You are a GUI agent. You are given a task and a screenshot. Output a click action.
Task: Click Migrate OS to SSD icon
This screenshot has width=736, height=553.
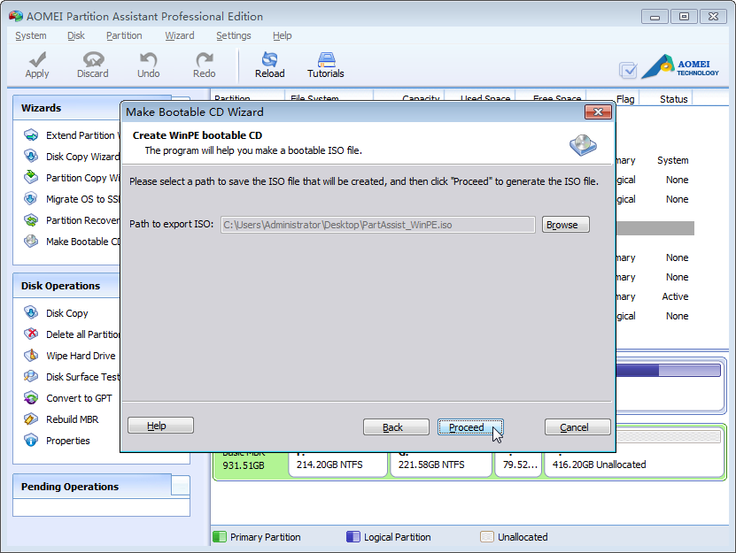point(31,199)
